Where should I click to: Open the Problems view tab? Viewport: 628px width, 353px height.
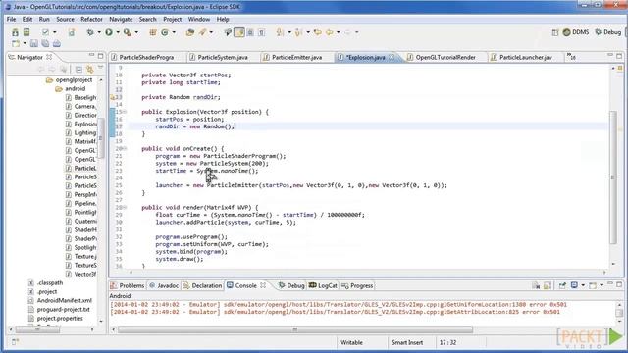[128, 285]
